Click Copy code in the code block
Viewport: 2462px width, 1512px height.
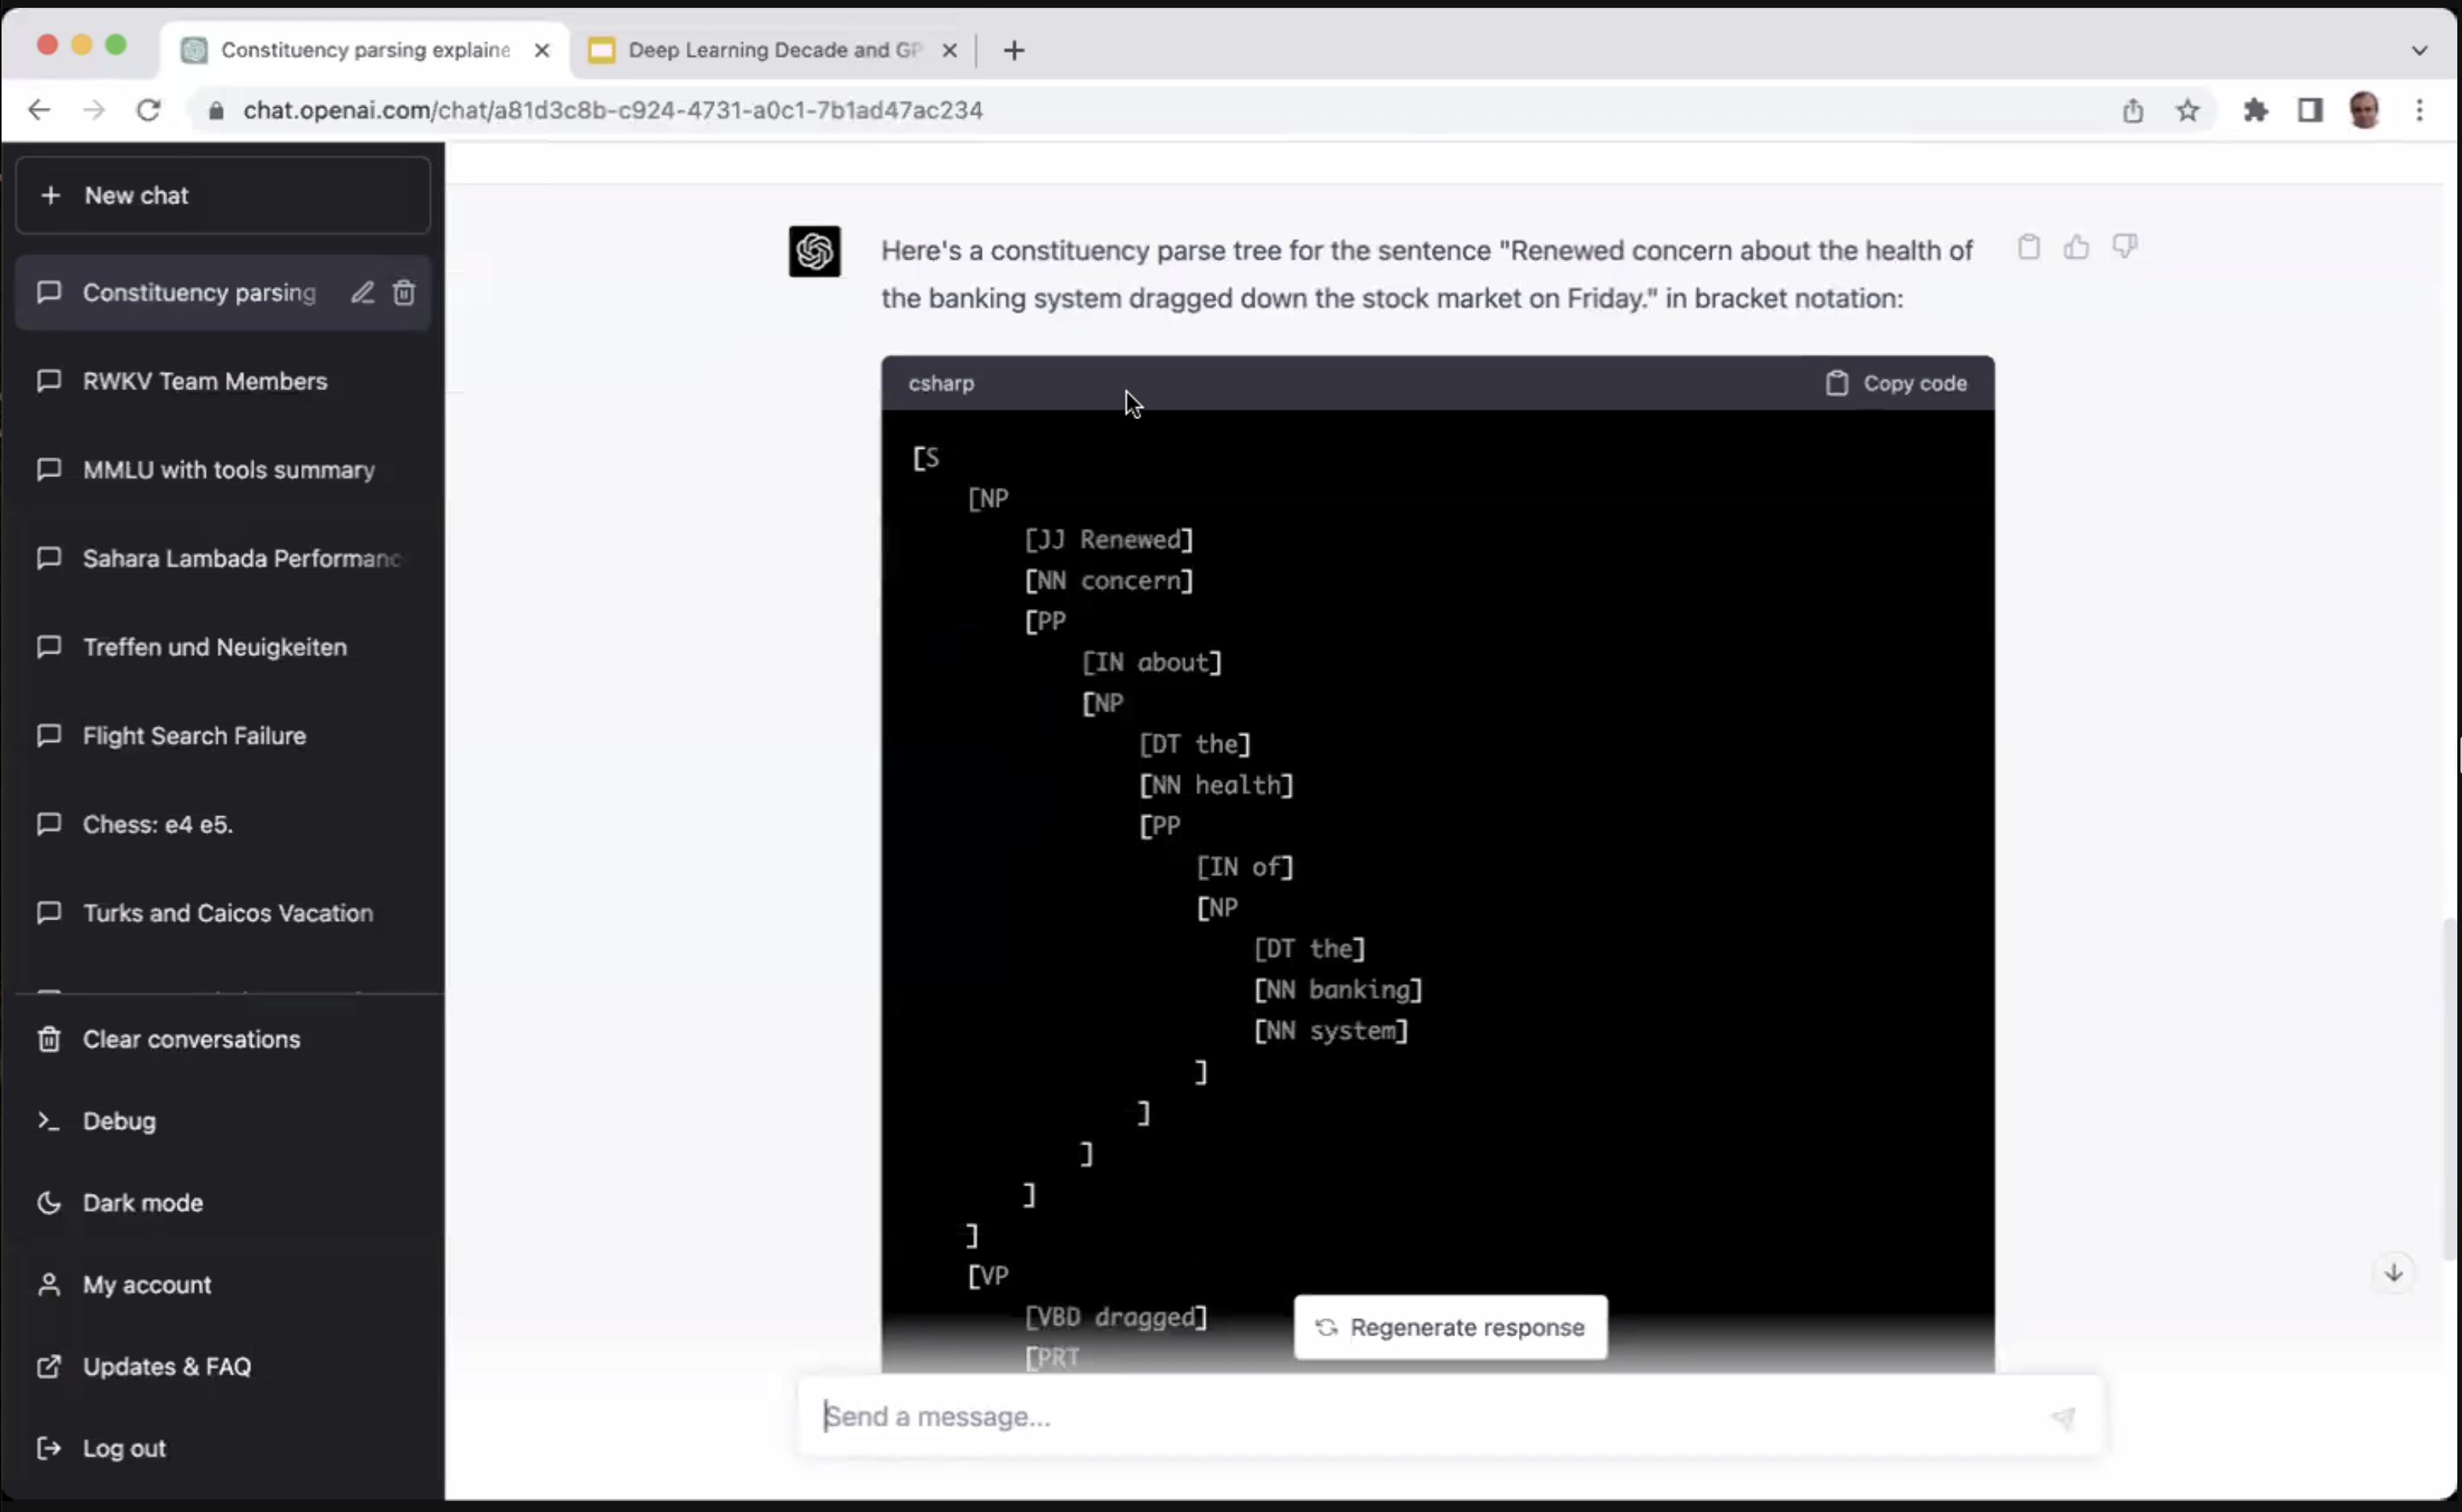[x=1896, y=383]
